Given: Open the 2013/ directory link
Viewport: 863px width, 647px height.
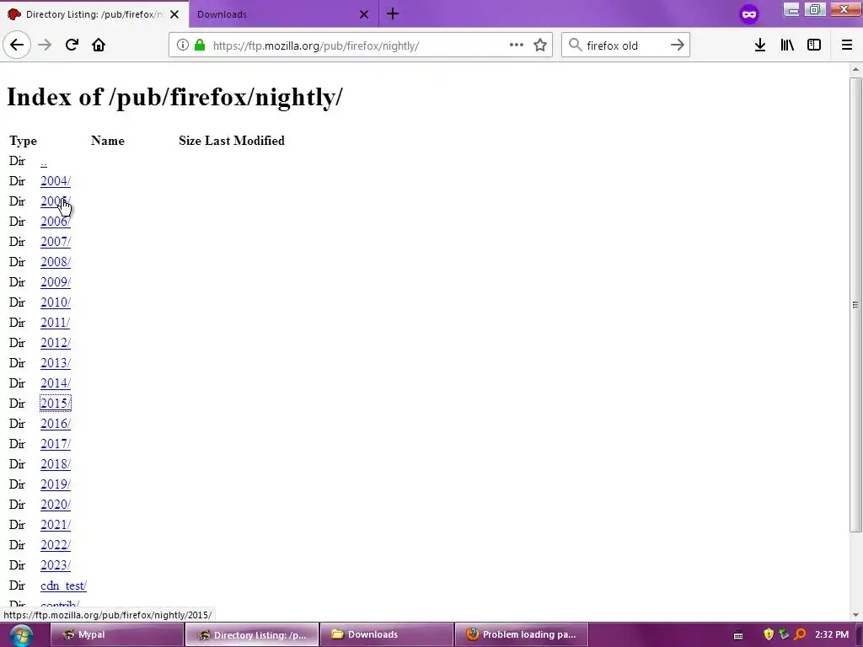Looking at the screenshot, I should 56,363.
